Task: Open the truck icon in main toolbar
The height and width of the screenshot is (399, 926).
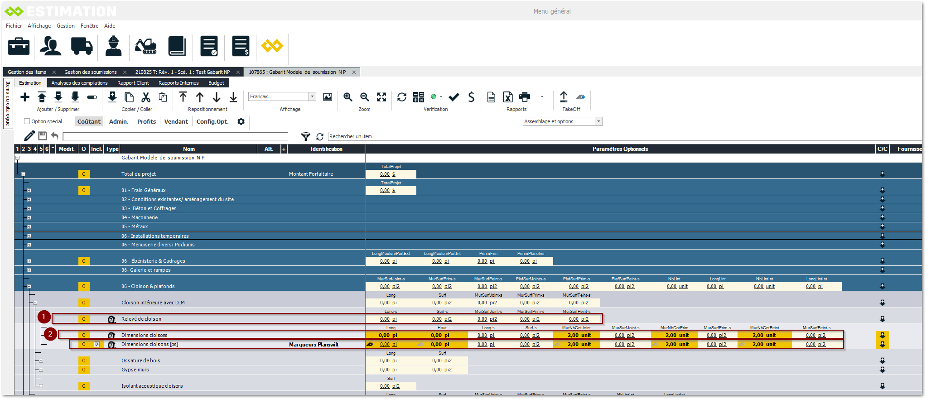Action: 82,46
